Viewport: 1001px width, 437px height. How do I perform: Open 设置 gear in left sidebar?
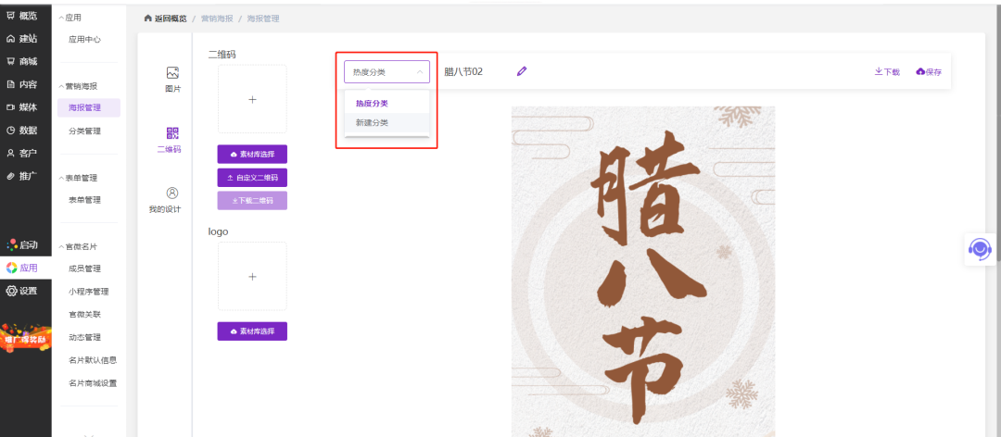(11, 291)
